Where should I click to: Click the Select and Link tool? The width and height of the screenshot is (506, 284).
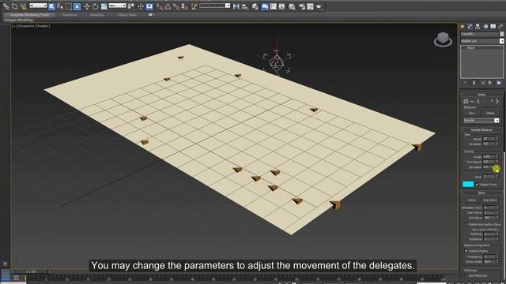[x=6, y=6]
